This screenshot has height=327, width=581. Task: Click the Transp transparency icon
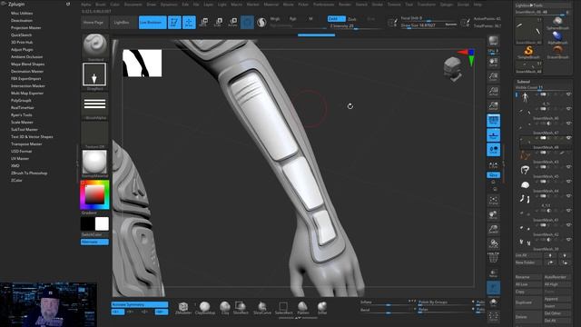tap(493, 273)
